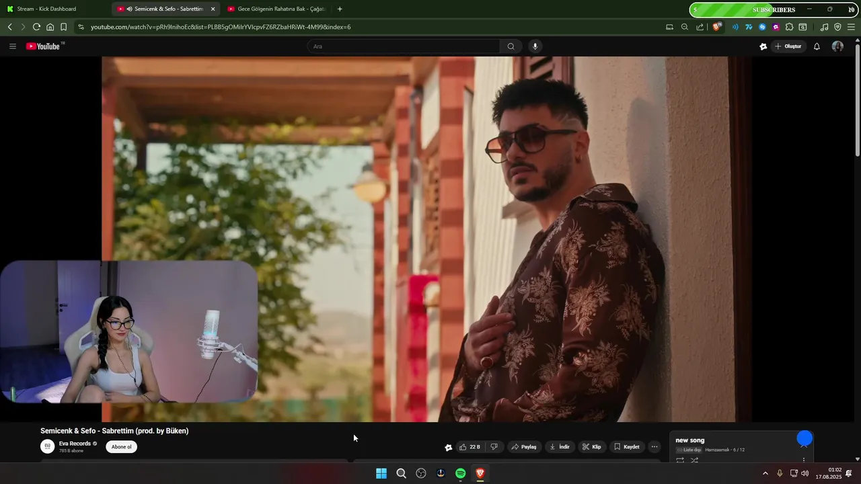861x484 pixels.
Task: Open the extensions puzzle piece menu
Action: tap(789, 27)
